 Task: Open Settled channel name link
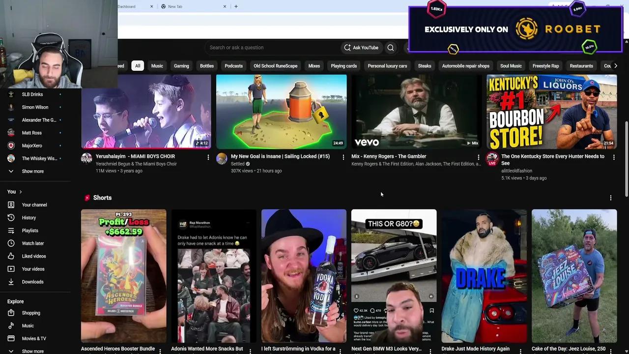point(238,164)
